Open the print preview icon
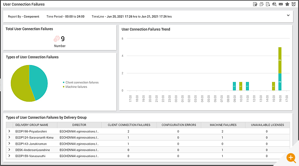Viewport: 299px width, 166px height. (274, 4)
